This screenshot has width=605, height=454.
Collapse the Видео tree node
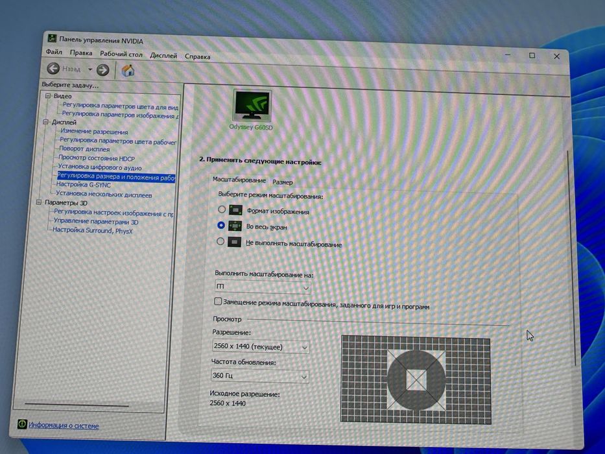(48, 96)
